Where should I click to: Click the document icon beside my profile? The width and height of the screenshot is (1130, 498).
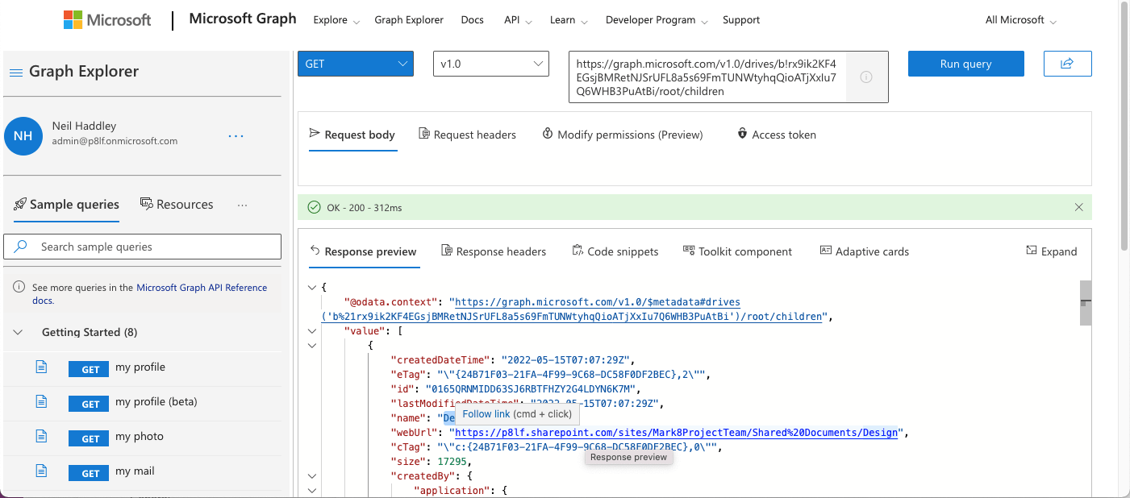coord(41,367)
